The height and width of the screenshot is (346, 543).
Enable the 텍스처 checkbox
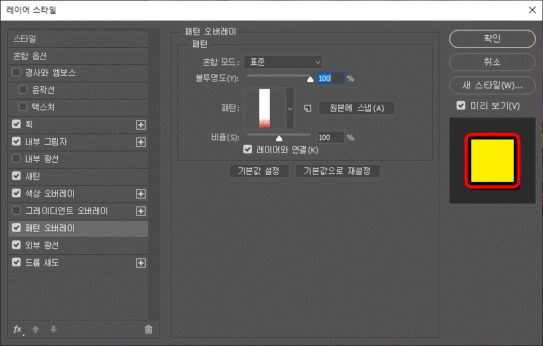tap(23, 107)
